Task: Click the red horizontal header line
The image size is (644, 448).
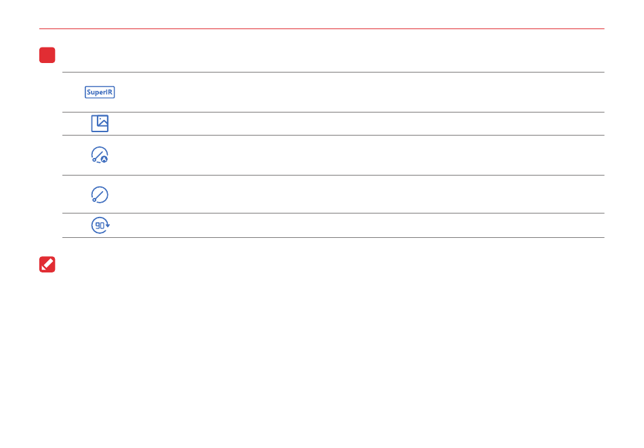Action: (321, 29)
